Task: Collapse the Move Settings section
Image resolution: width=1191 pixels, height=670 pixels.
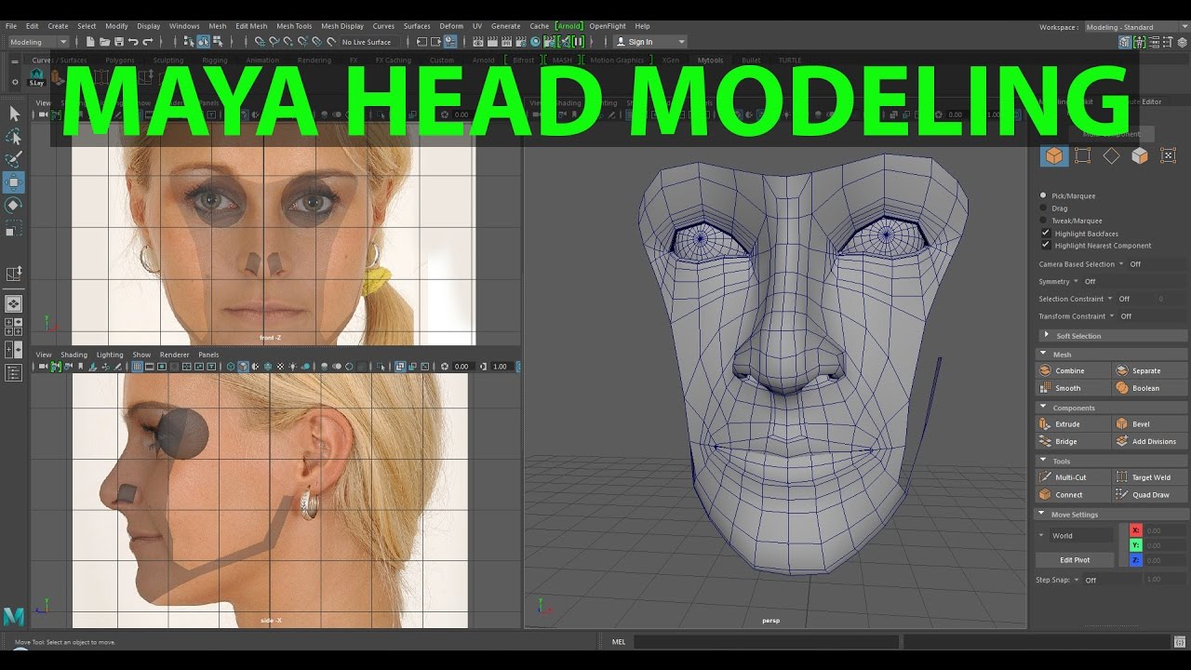Action: click(1112, 514)
